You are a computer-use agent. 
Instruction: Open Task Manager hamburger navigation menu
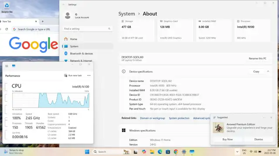7,66
